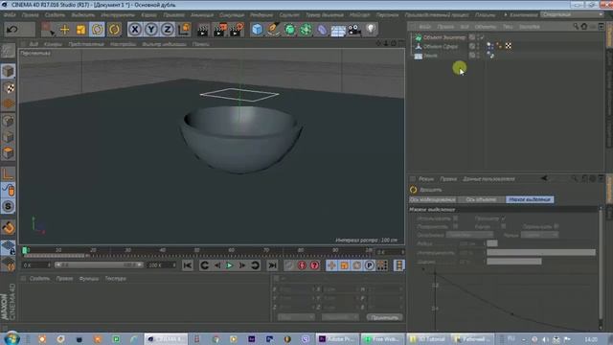
Task: Select the live selection cursor tool
Action: (x=48, y=30)
